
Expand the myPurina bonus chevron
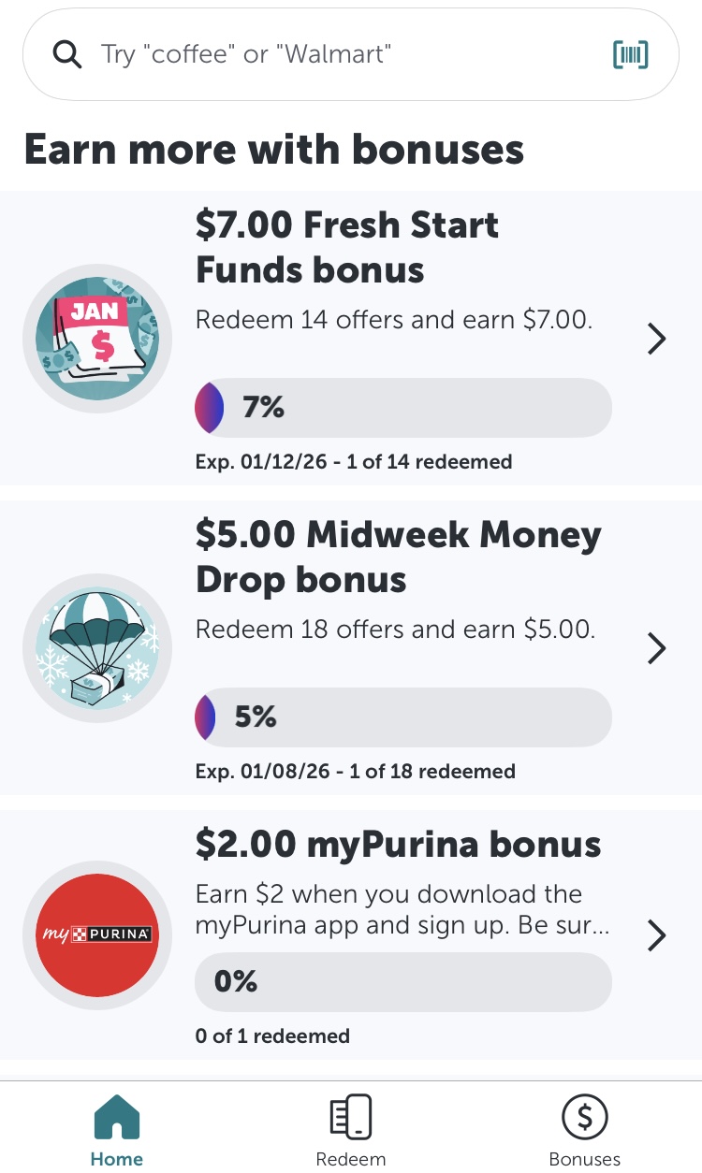click(x=657, y=935)
